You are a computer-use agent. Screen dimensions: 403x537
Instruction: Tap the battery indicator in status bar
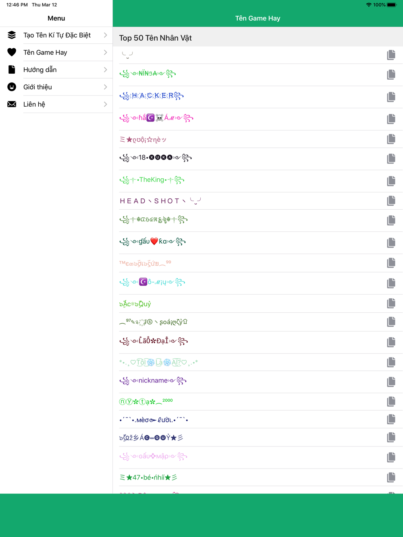pyautogui.click(x=392, y=5)
